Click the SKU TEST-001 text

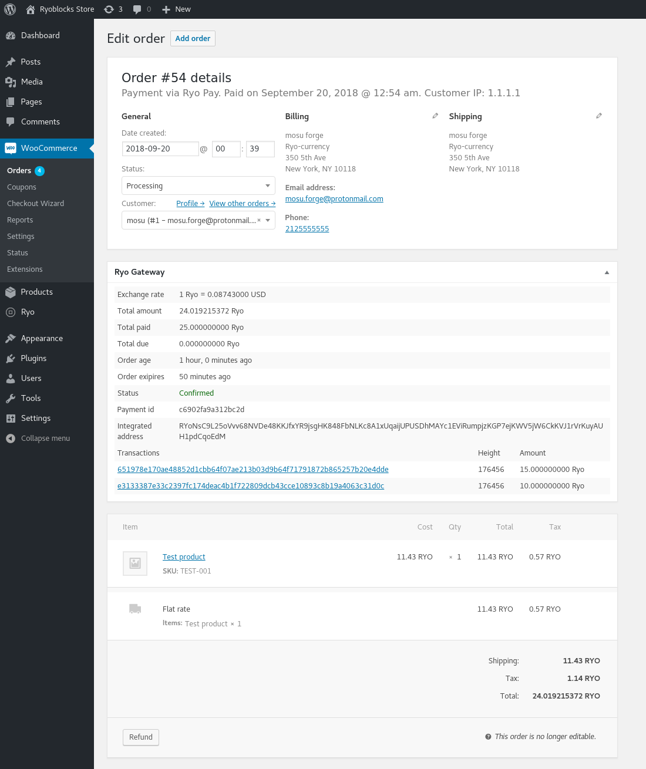click(x=187, y=571)
